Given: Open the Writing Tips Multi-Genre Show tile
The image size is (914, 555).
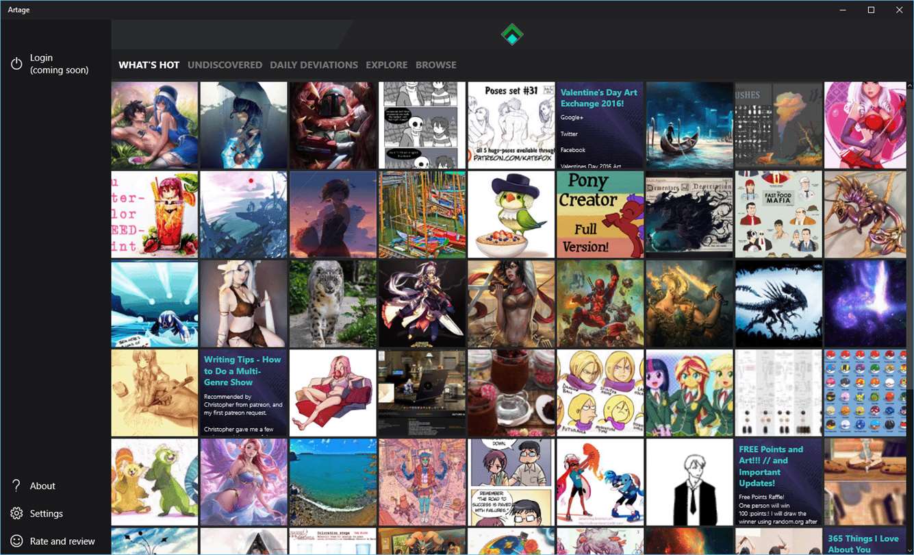Looking at the screenshot, I should point(244,393).
